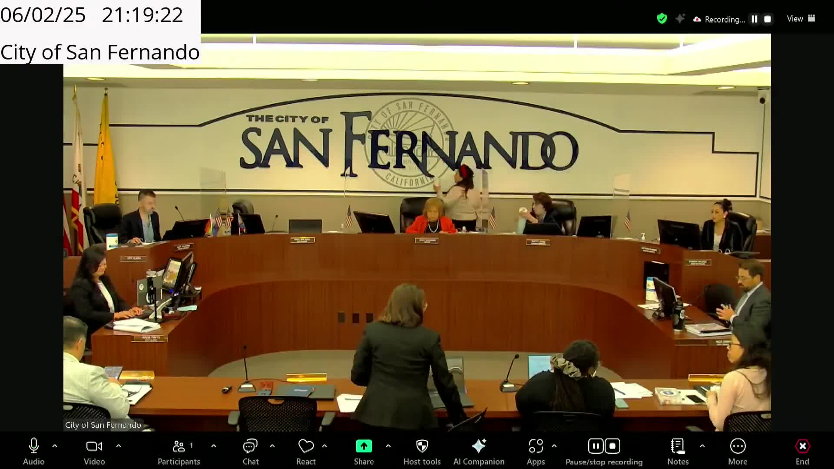Click the green Share screen button

pyautogui.click(x=364, y=446)
